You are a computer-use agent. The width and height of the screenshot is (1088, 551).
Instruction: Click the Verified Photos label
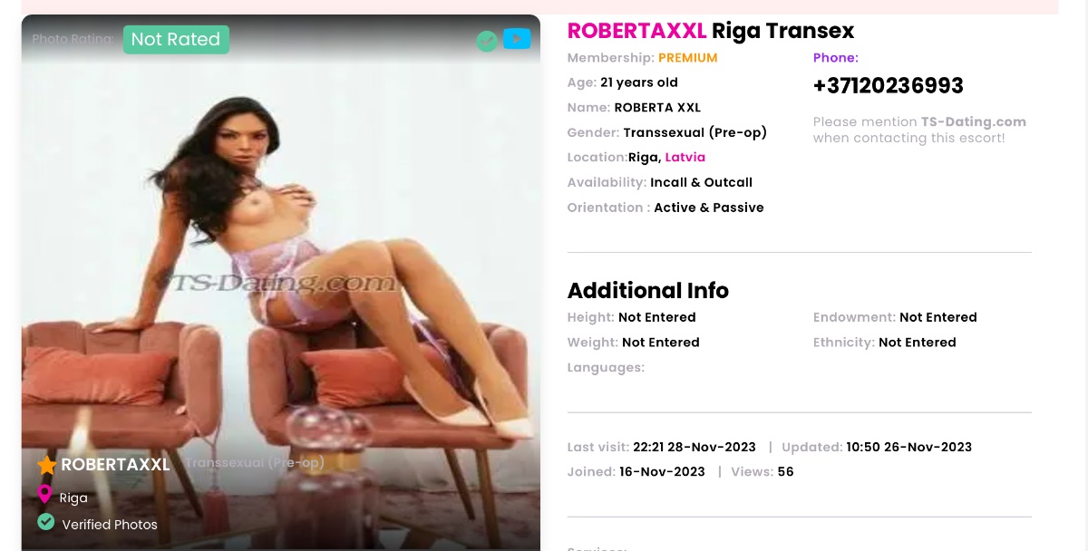point(110,524)
